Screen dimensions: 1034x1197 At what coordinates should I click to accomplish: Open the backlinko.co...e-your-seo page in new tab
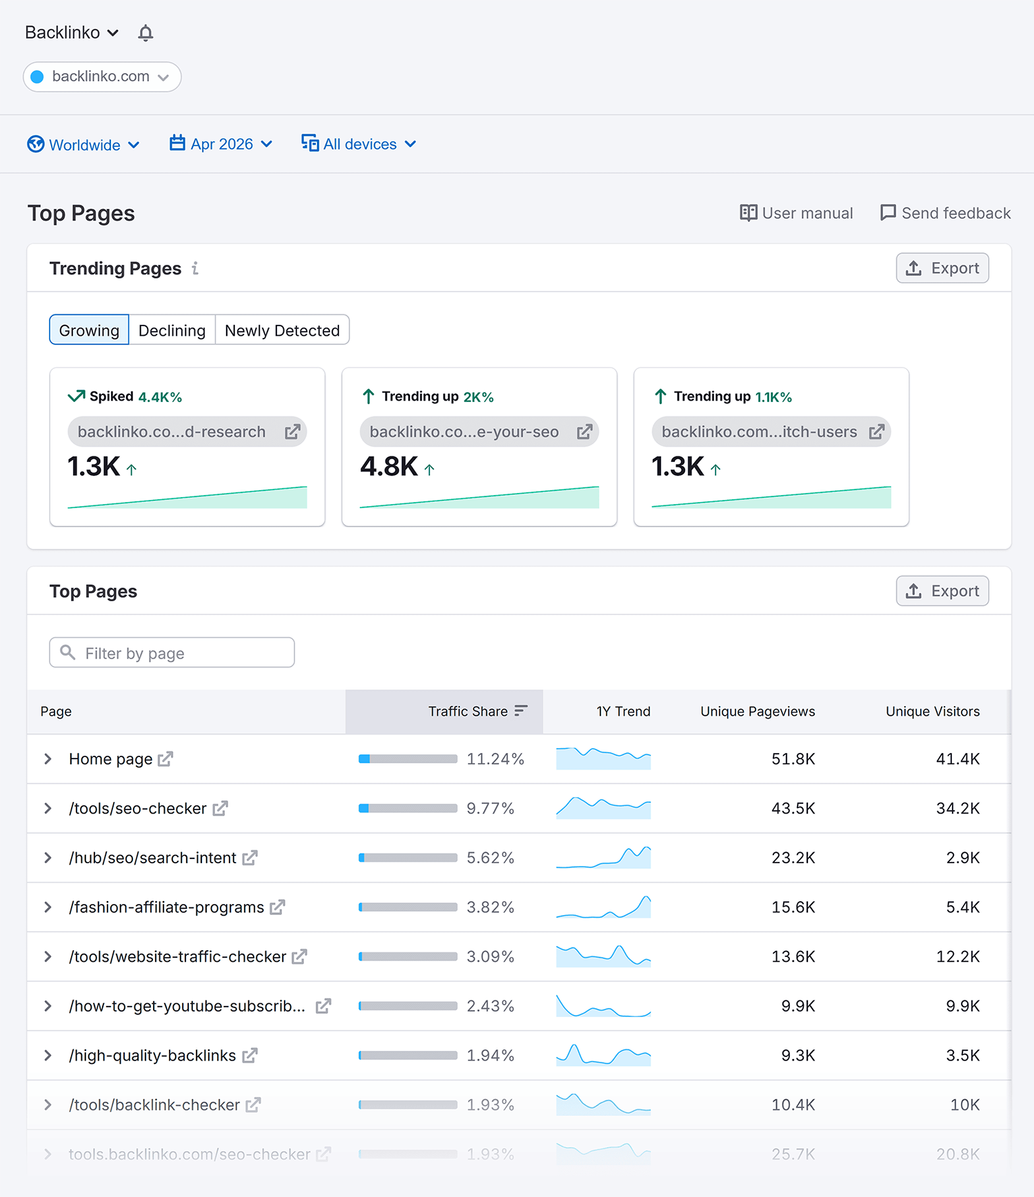pos(585,432)
